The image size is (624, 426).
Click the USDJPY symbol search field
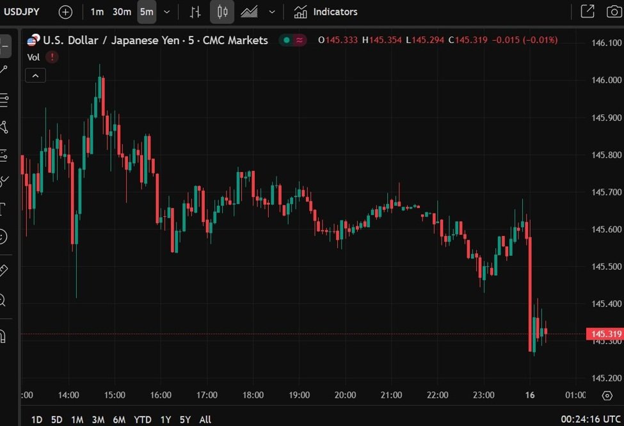click(x=22, y=12)
